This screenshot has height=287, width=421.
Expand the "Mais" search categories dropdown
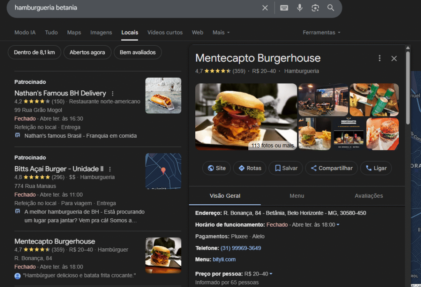(x=221, y=32)
